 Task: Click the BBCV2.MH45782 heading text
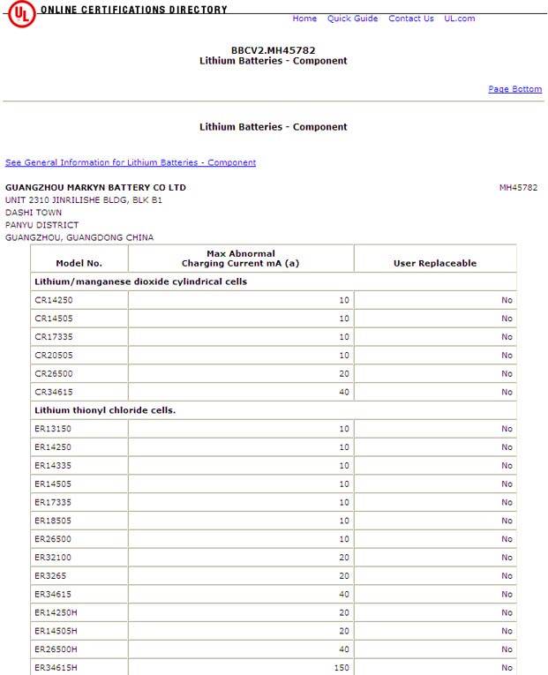point(273,50)
